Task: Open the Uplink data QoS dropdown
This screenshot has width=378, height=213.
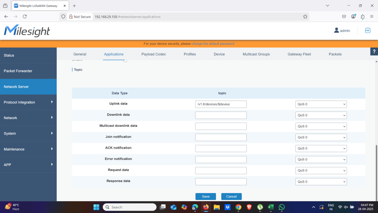Action: (321, 104)
